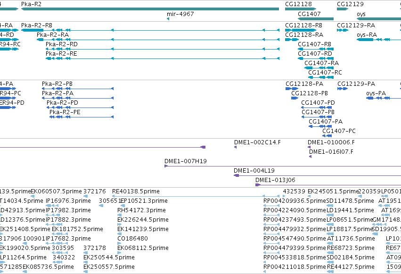Image resolution: width=401 pixels, height=274 pixels.
Task: Click protein Pka-R2-PB label
Action: 57,84
